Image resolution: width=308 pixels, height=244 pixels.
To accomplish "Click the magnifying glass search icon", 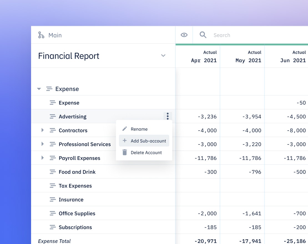I will click(x=203, y=35).
